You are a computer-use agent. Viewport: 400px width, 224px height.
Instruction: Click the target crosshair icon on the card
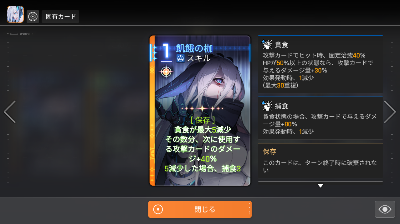coord(166,72)
